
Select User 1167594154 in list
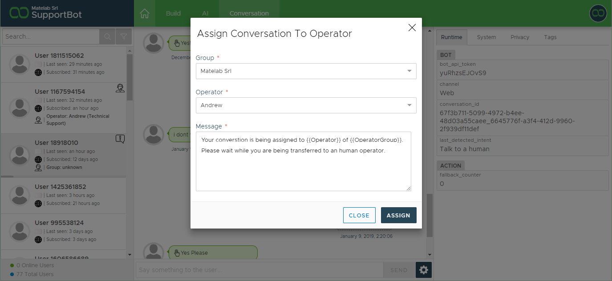(64, 108)
